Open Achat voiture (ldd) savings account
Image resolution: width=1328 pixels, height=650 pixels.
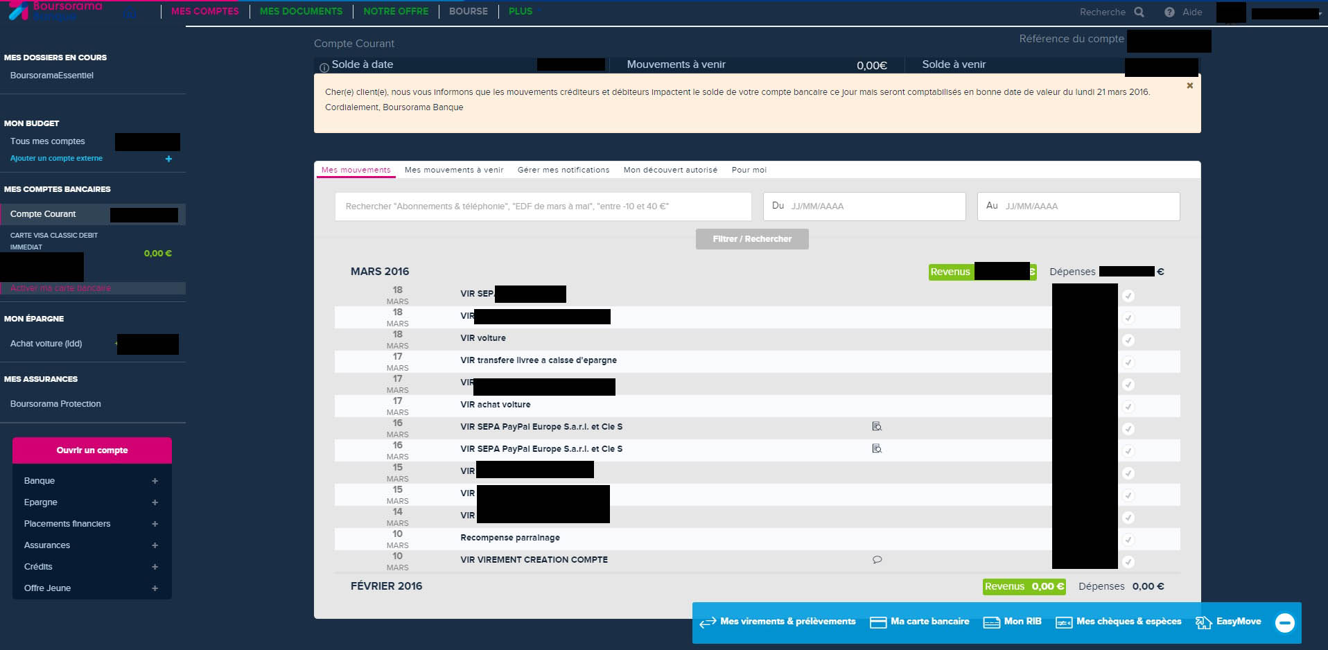46,344
